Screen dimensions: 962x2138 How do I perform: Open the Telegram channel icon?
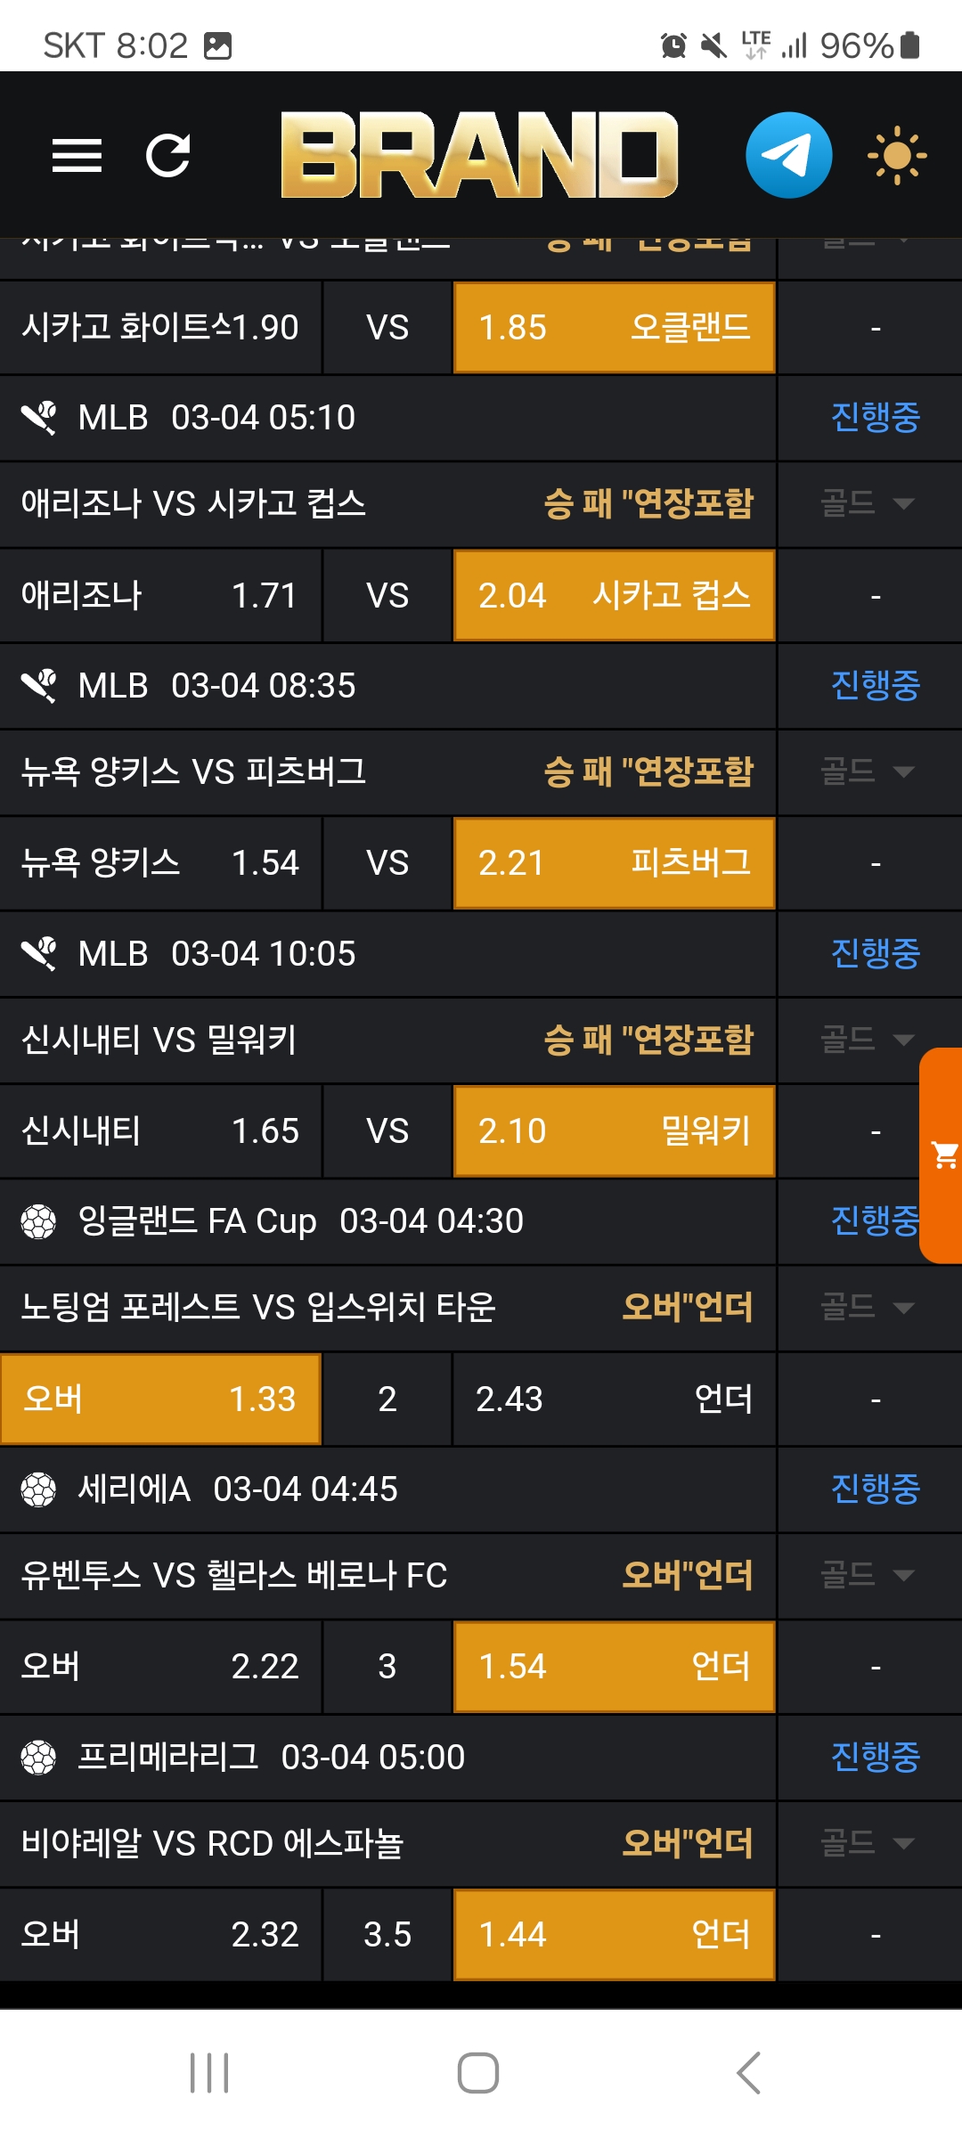click(788, 156)
